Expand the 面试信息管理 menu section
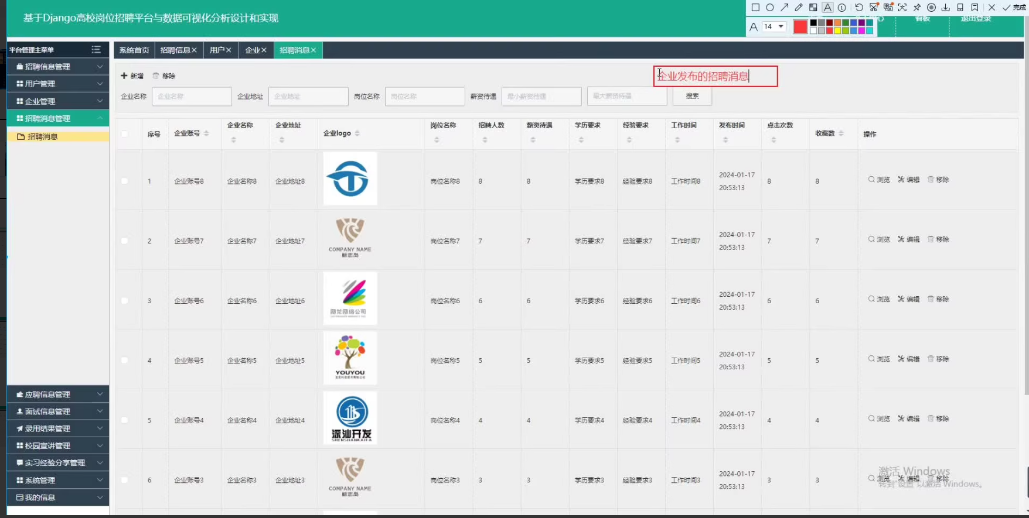This screenshot has height=518, width=1029. click(x=58, y=411)
